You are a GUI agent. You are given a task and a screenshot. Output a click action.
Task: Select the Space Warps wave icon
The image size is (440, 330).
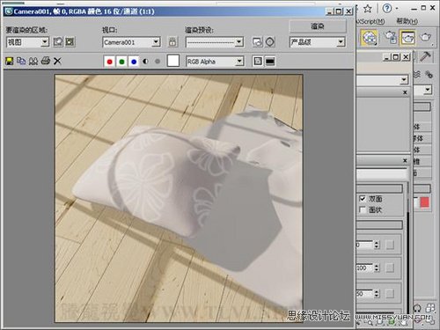tap(417, 74)
